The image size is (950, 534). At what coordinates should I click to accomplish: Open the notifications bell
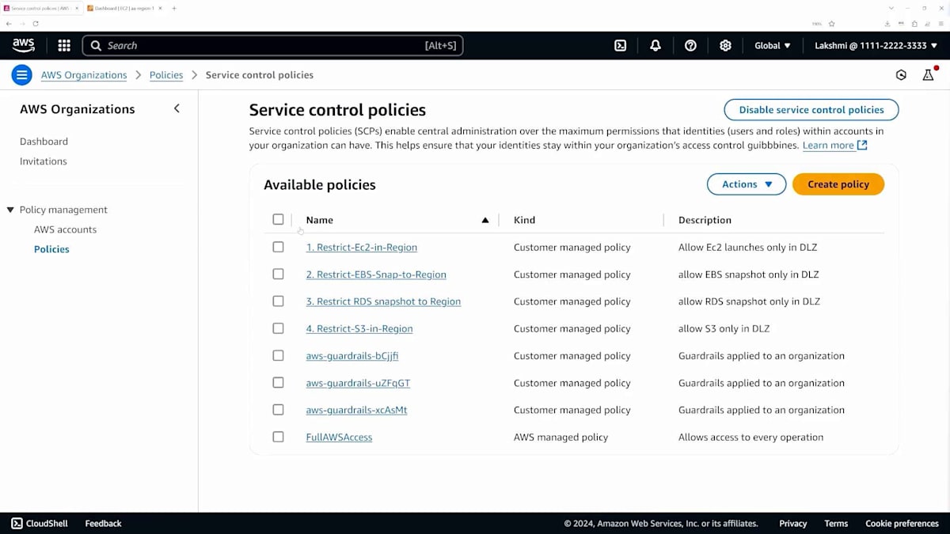(655, 46)
